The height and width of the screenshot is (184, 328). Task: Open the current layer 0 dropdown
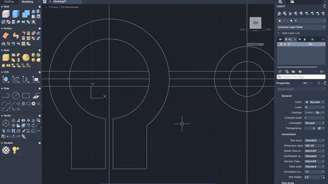click(x=301, y=21)
